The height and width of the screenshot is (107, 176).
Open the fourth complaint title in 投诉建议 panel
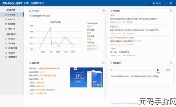[113, 49]
